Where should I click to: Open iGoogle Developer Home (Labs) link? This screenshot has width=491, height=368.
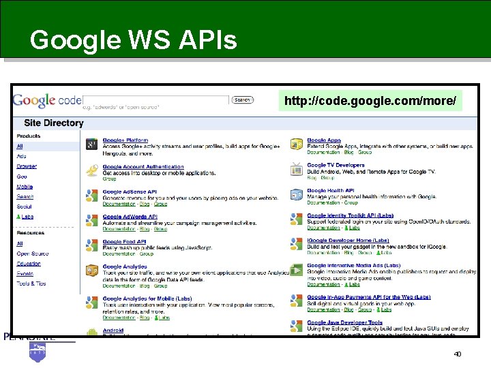click(x=348, y=241)
